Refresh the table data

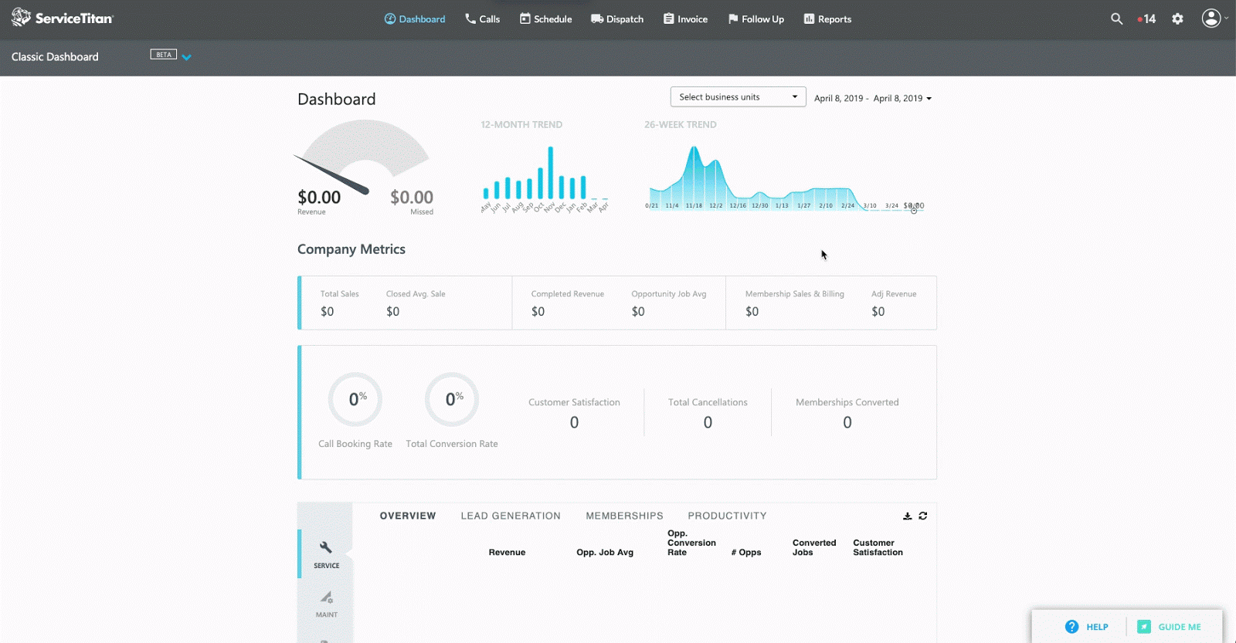click(923, 516)
